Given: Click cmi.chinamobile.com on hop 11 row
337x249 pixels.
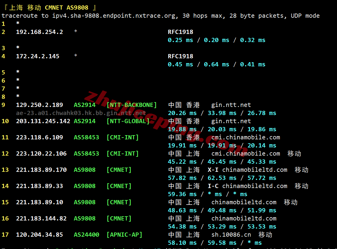Looking at the screenshot, I should click(246, 137).
